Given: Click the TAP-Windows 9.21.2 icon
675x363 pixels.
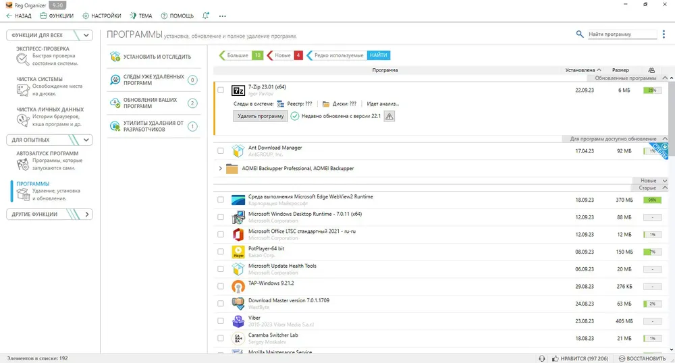Looking at the screenshot, I should [x=238, y=286].
